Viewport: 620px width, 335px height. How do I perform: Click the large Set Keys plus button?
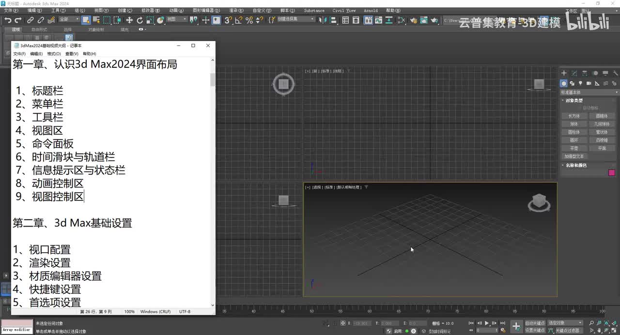[x=517, y=326]
